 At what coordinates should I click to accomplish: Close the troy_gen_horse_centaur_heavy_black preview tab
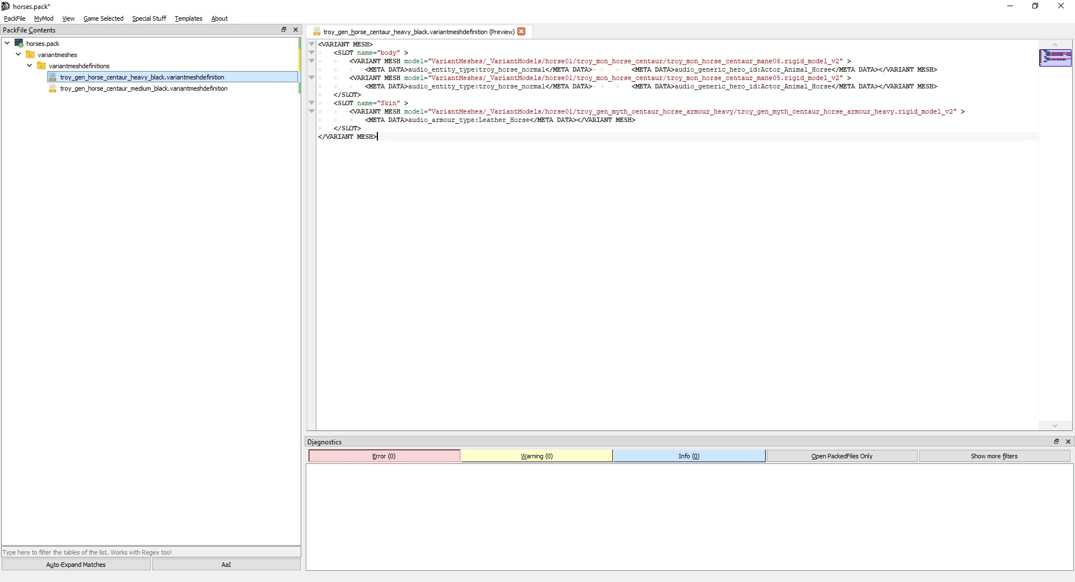click(x=521, y=31)
